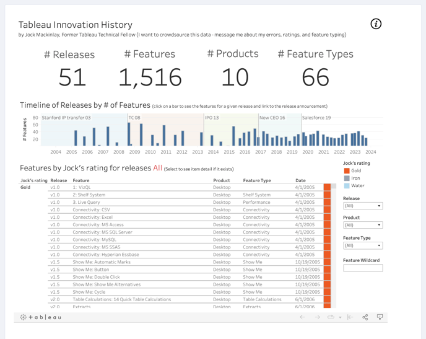The height and width of the screenshot is (339, 426).
Task: Select the 'Show Me: Button' feature
Action: tap(91, 270)
